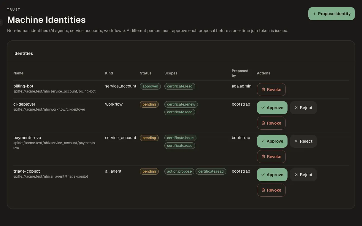Viewport: 362px width, 226px height.
Task: Click checkmark icon in ci-deployer Approve button
Action: click(x=263, y=108)
